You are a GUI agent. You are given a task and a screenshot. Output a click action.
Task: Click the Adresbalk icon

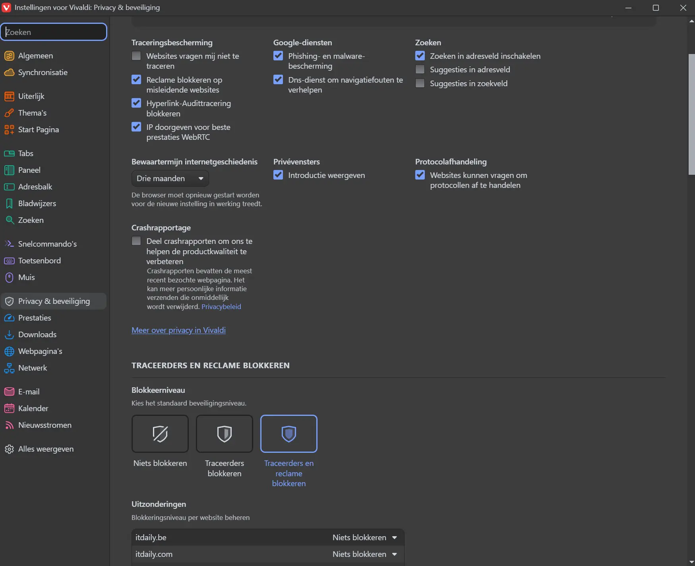(9, 187)
